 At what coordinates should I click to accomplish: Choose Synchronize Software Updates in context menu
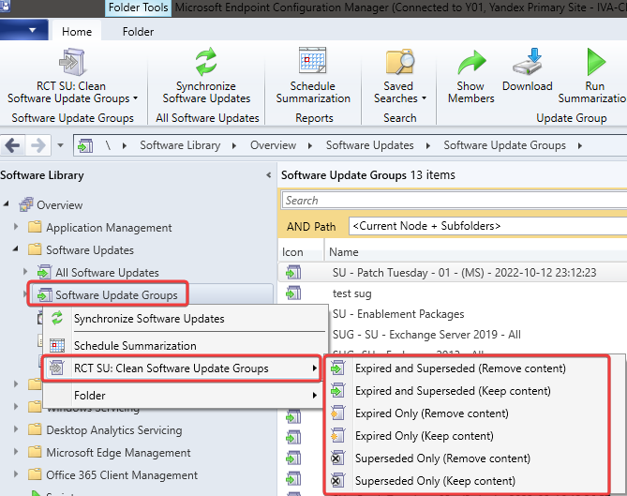[x=185, y=319]
